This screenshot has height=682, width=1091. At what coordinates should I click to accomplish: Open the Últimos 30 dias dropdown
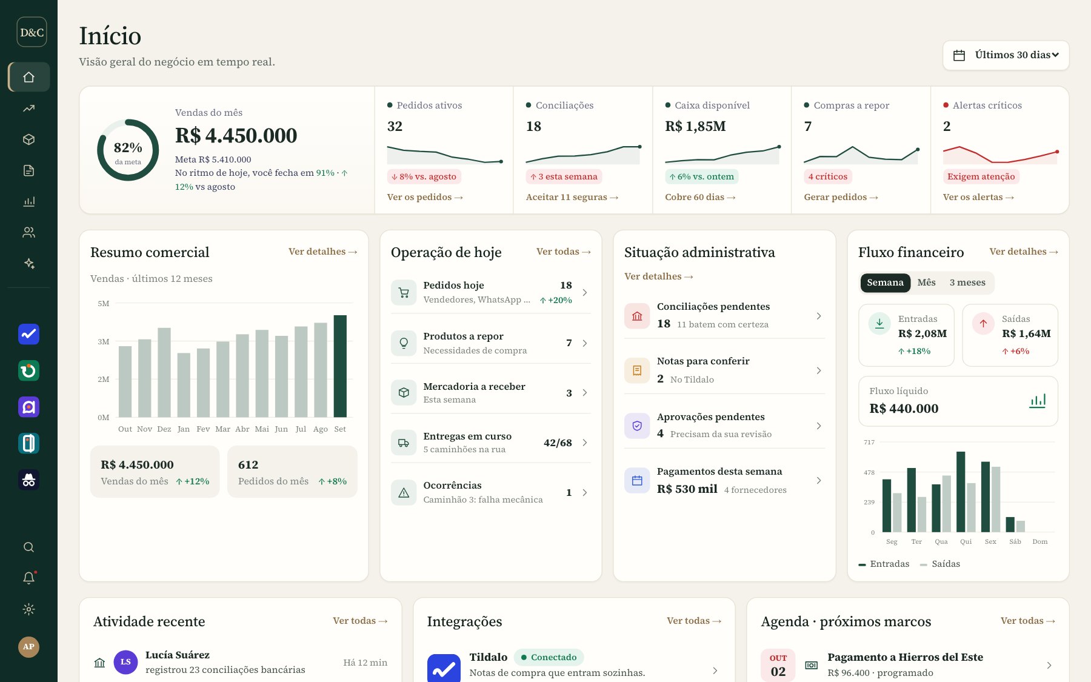pos(1006,55)
